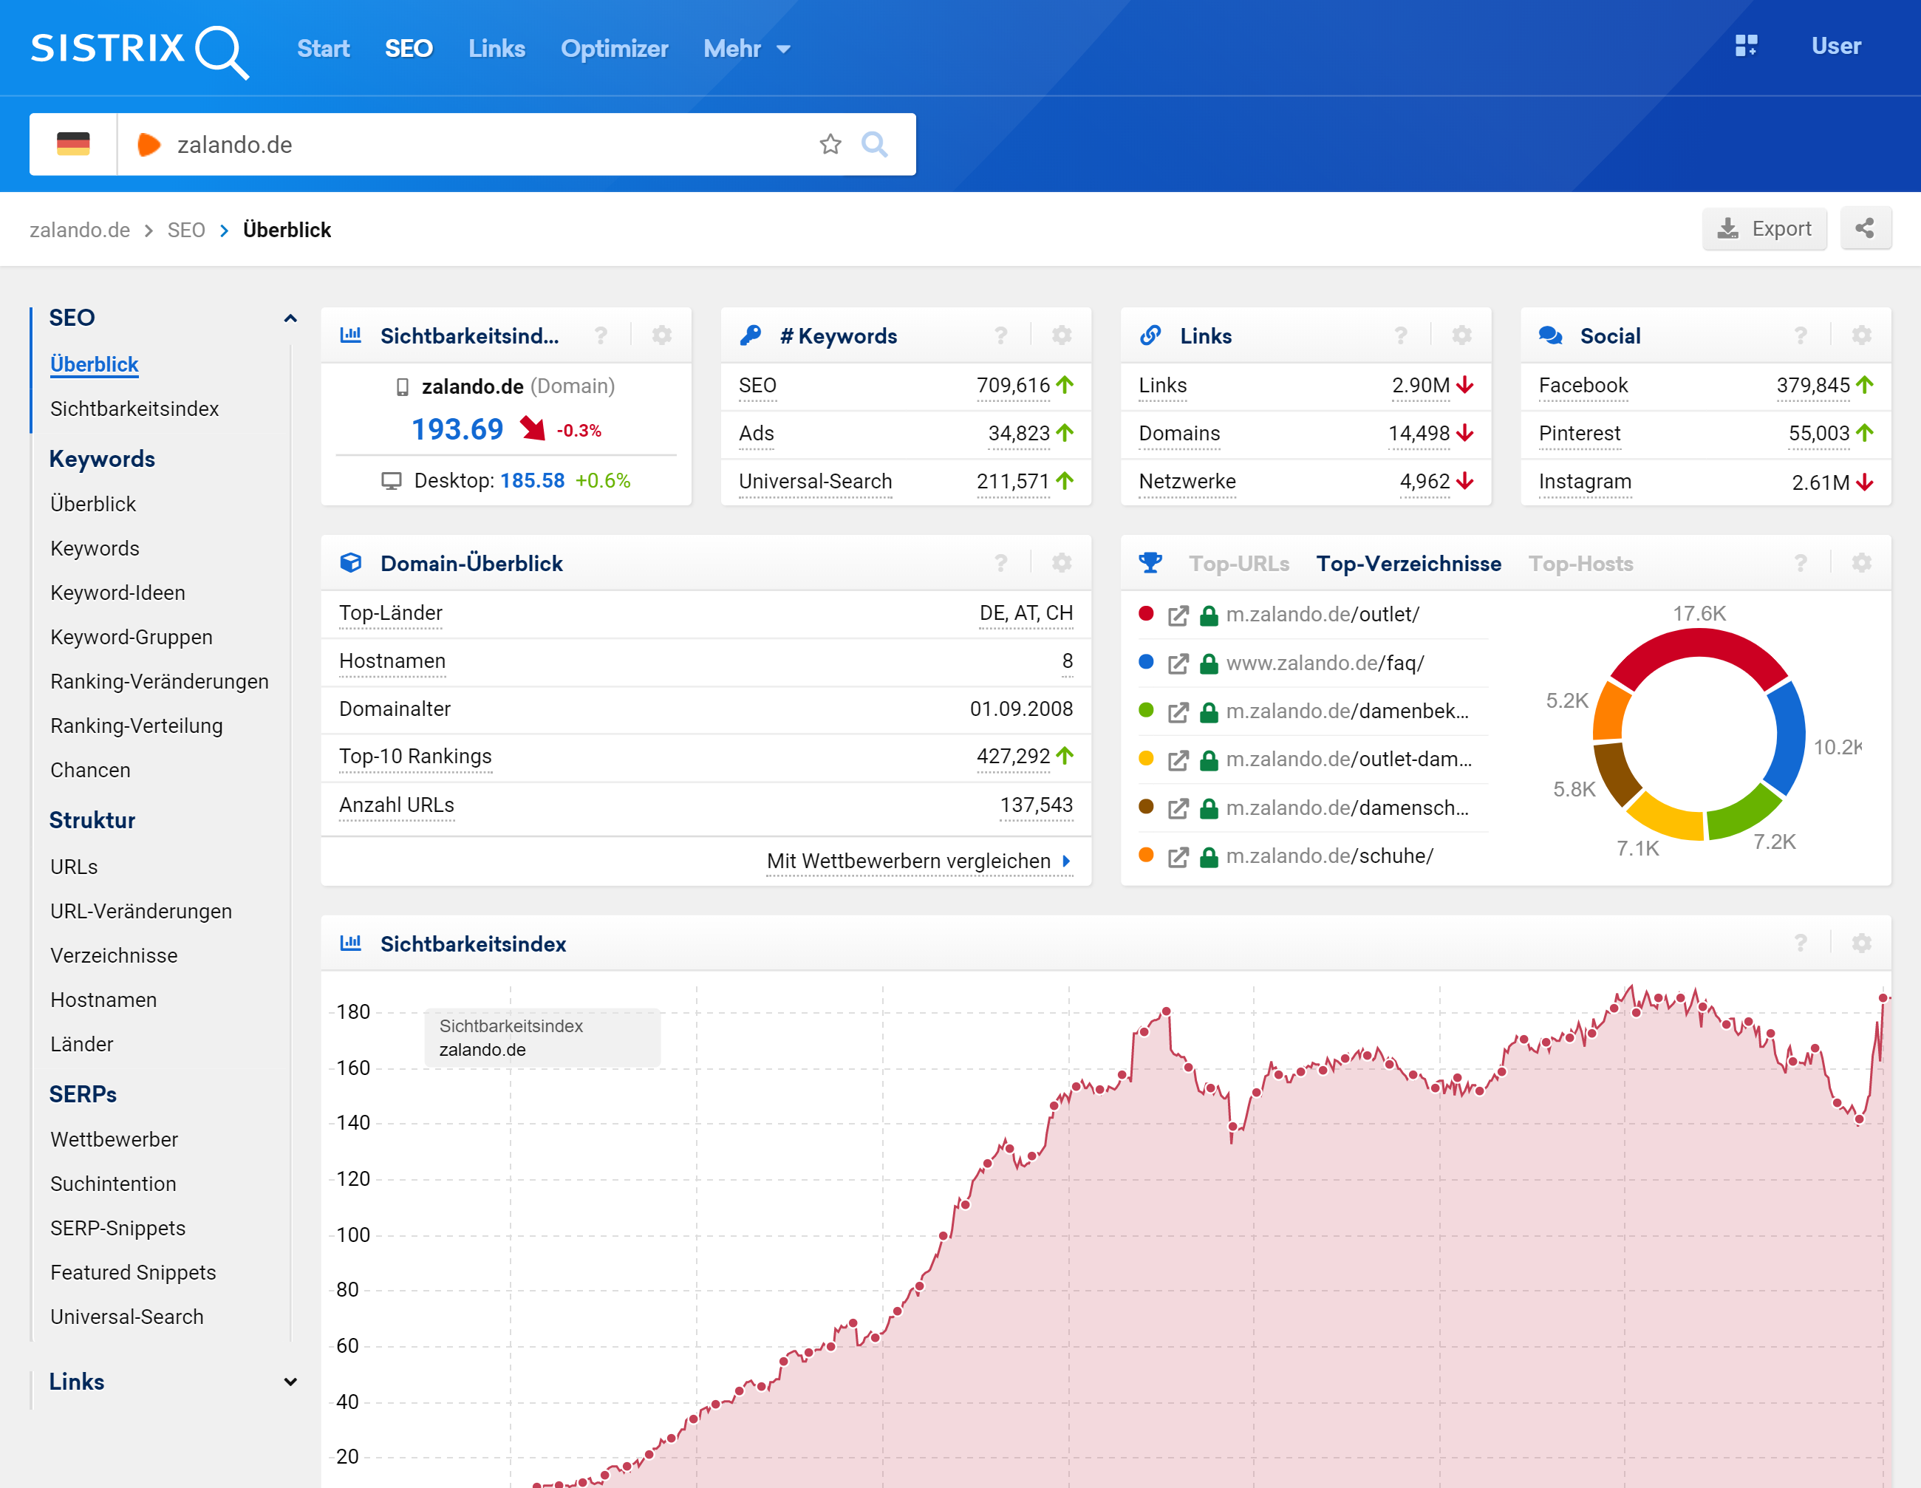This screenshot has width=1921, height=1488.
Task: Click the star favorite icon in search bar
Action: (x=830, y=144)
